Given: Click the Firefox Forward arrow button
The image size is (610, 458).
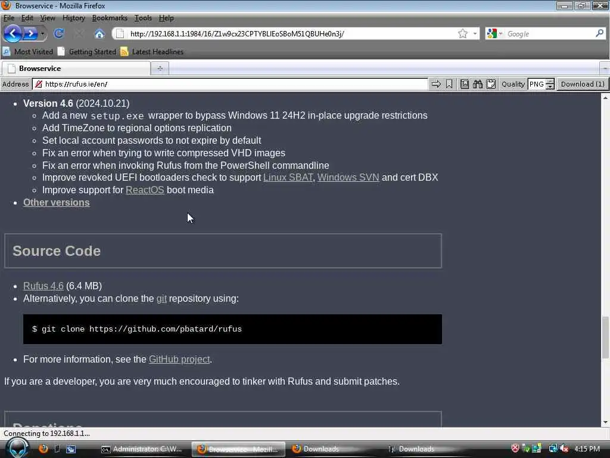Looking at the screenshot, I should click(30, 34).
